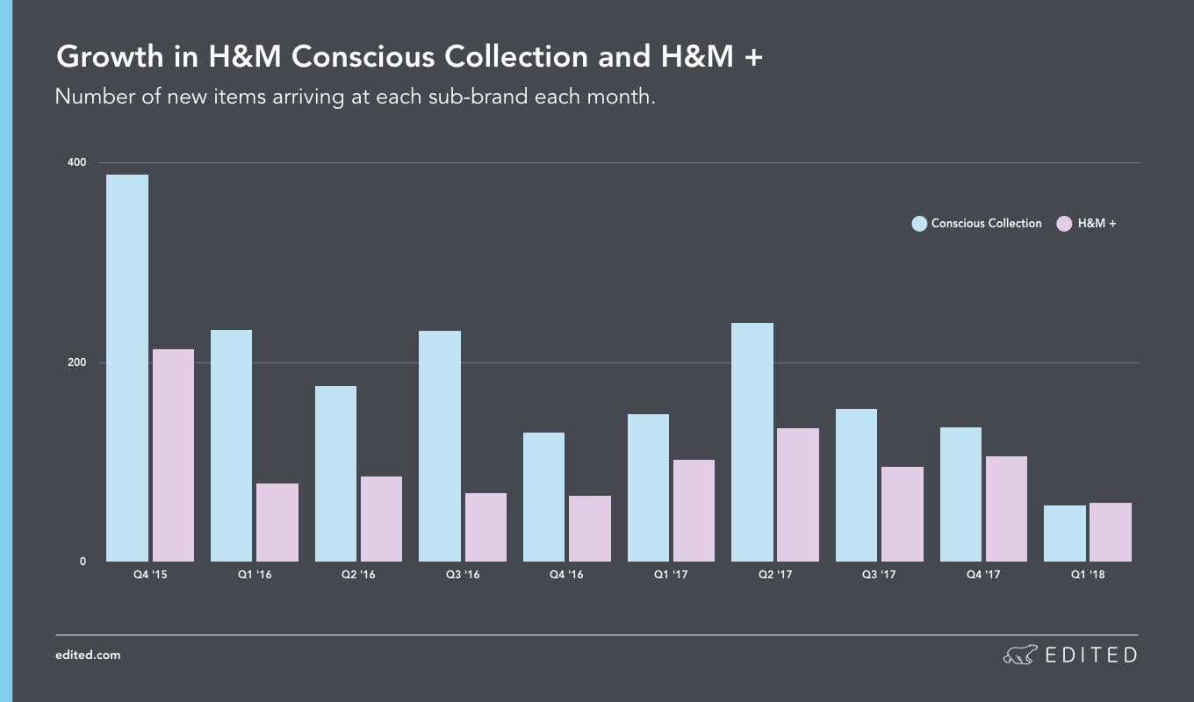Select the Q3 '17 H&M + bar
Screen dimensions: 1194x702
coord(903,514)
